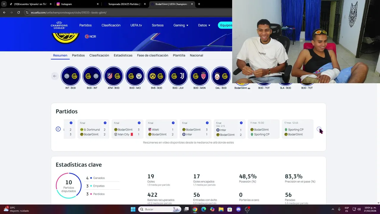Viewport: 380px width, 214px height.
Task: Select the club Clasificación tab
Action: tap(99, 55)
